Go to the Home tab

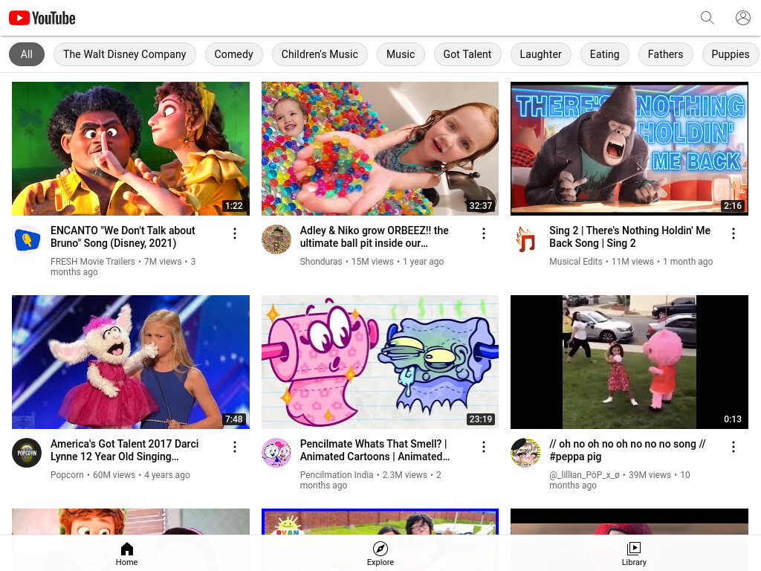click(x=126, y=554)
